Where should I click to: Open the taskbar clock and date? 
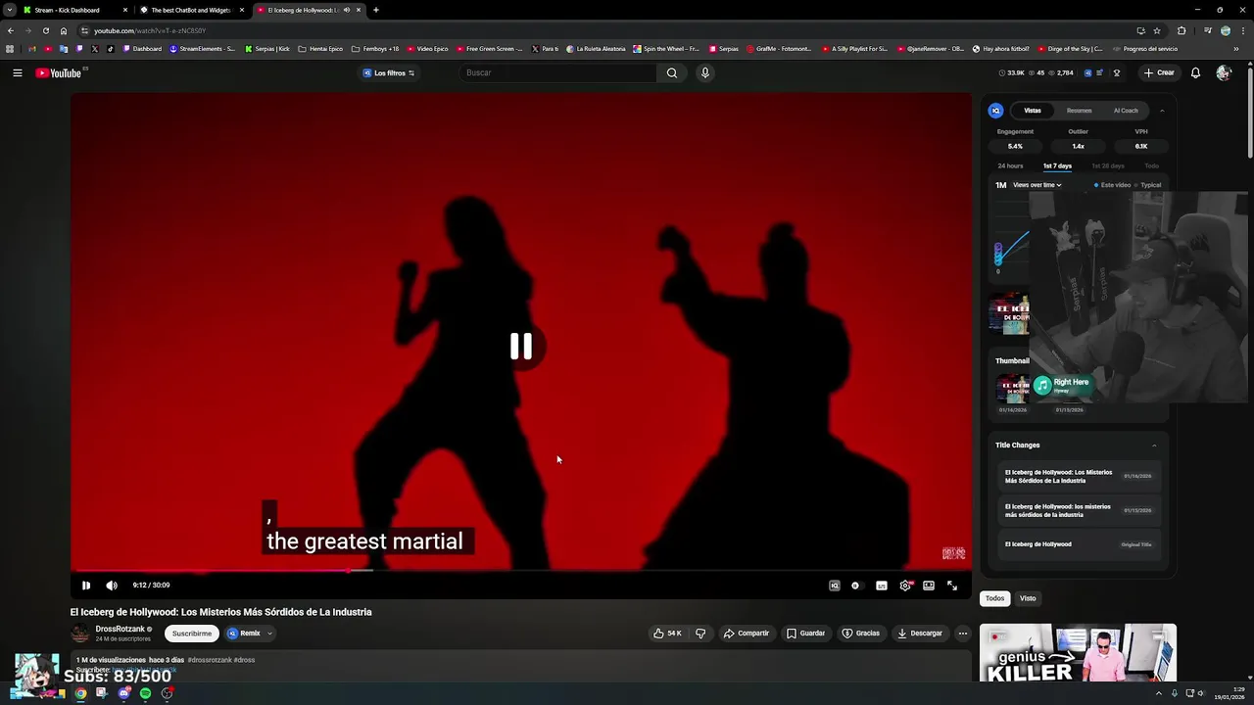1230,693
